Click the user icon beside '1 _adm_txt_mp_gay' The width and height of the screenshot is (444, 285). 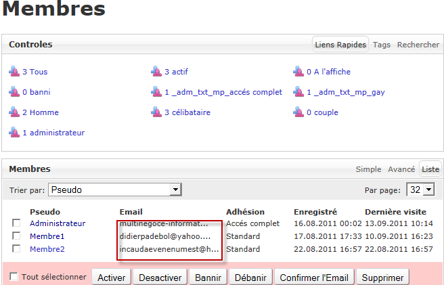pos(298,92)
